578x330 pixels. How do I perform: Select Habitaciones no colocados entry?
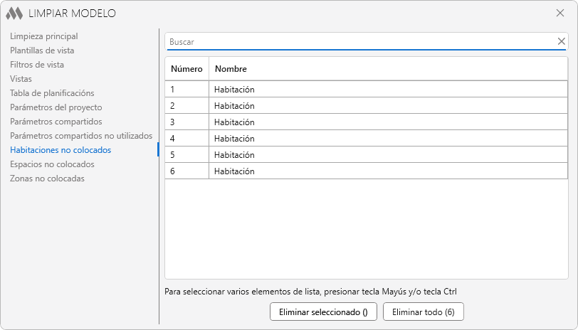point(61,150)
